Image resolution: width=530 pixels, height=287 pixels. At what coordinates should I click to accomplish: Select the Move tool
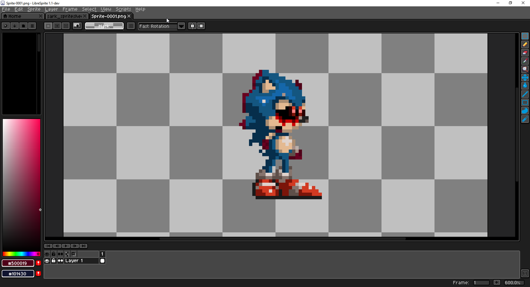tap(525, 77)
